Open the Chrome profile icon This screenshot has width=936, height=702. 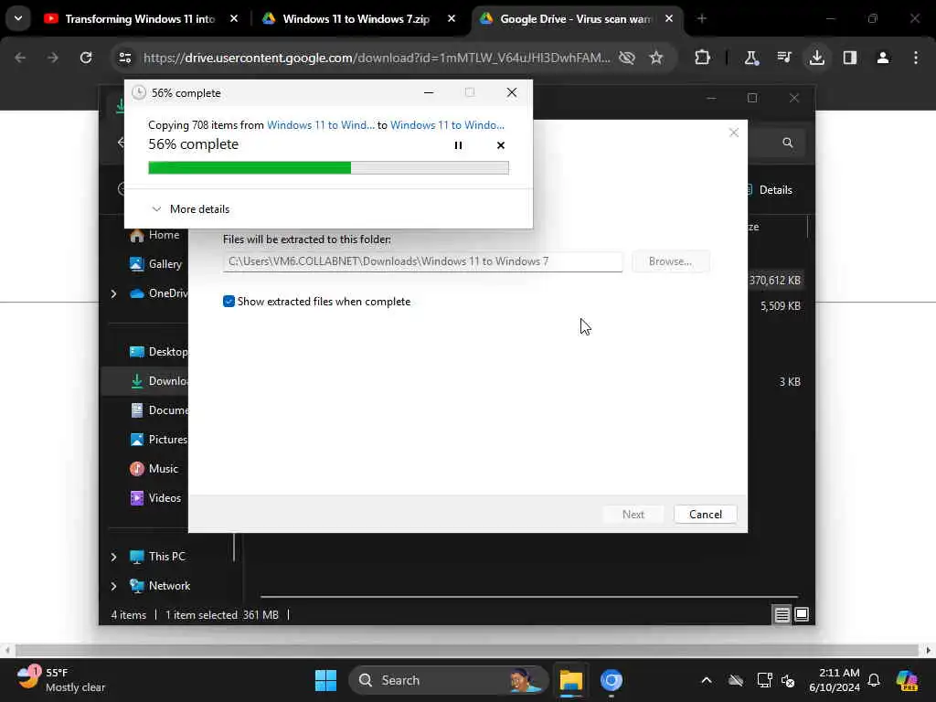(x=883, y=58)
